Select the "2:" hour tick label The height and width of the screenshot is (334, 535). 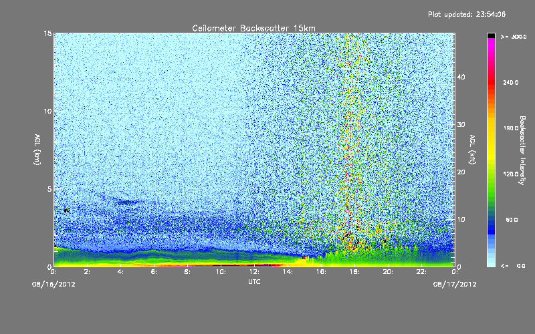(x=87, y=272)
